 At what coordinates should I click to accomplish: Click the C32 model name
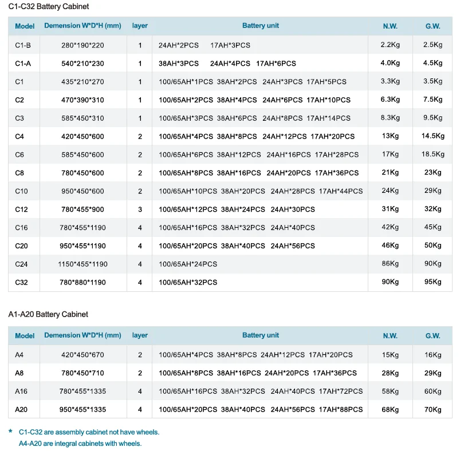point(21,282)
